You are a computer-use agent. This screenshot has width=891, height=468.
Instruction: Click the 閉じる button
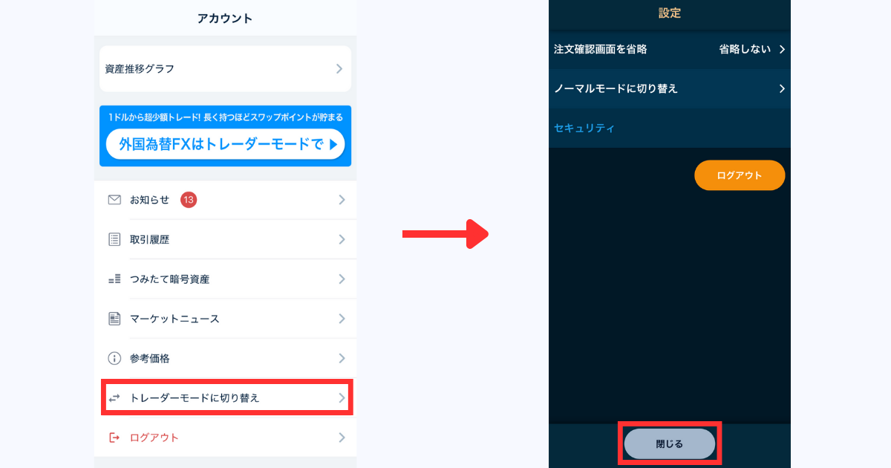(x=670, y=443)
